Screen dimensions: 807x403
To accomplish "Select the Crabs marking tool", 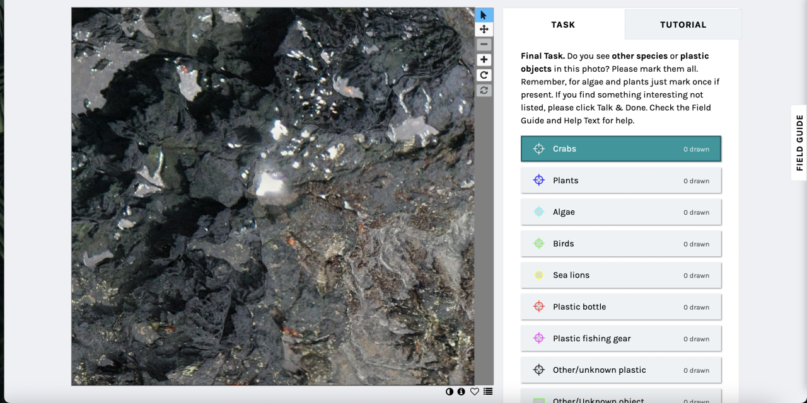I will (620, 149).
